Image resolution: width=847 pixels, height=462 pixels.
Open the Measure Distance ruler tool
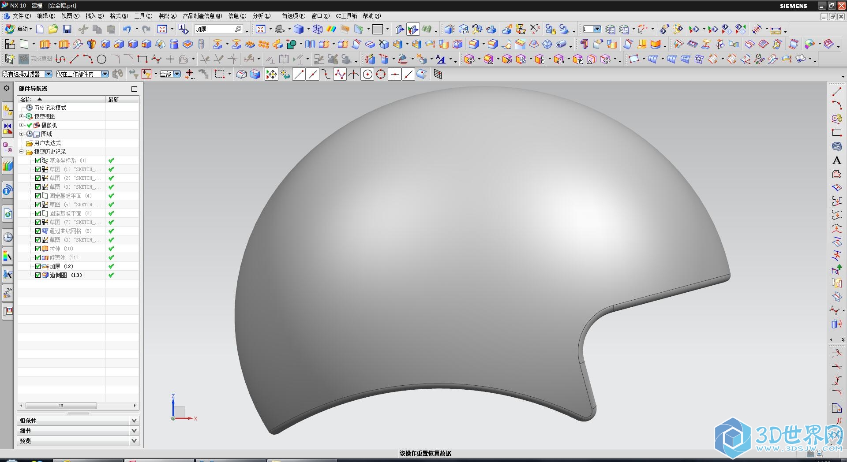coord(776,30)
